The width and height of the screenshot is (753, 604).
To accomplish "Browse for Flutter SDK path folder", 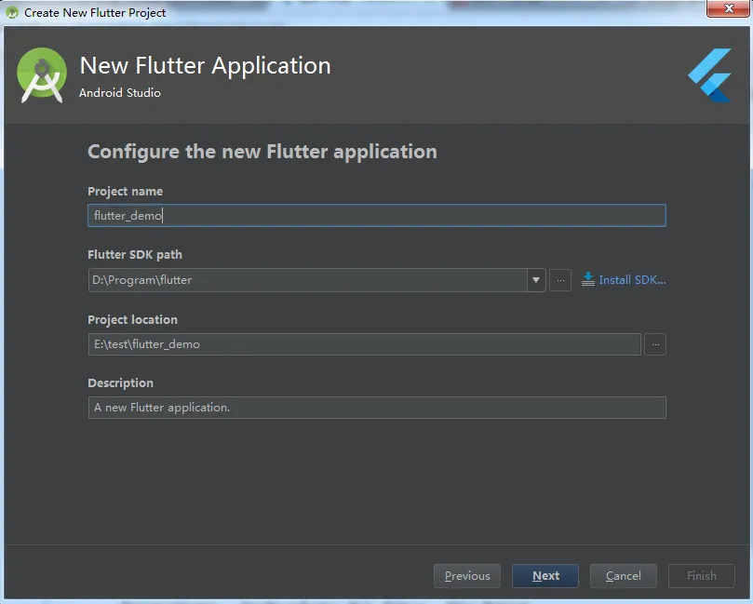I will (x=560, y=280).
